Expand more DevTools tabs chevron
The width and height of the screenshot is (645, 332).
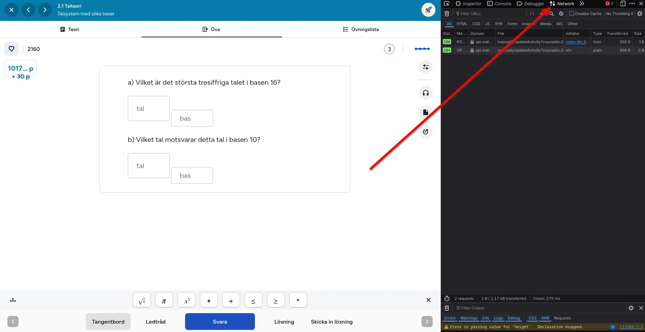582,4
